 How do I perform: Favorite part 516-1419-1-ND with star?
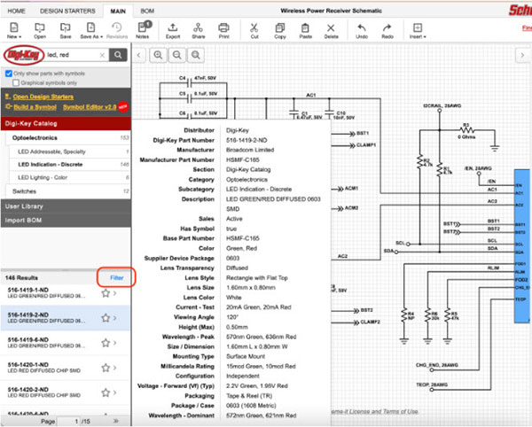pos(106,292)
